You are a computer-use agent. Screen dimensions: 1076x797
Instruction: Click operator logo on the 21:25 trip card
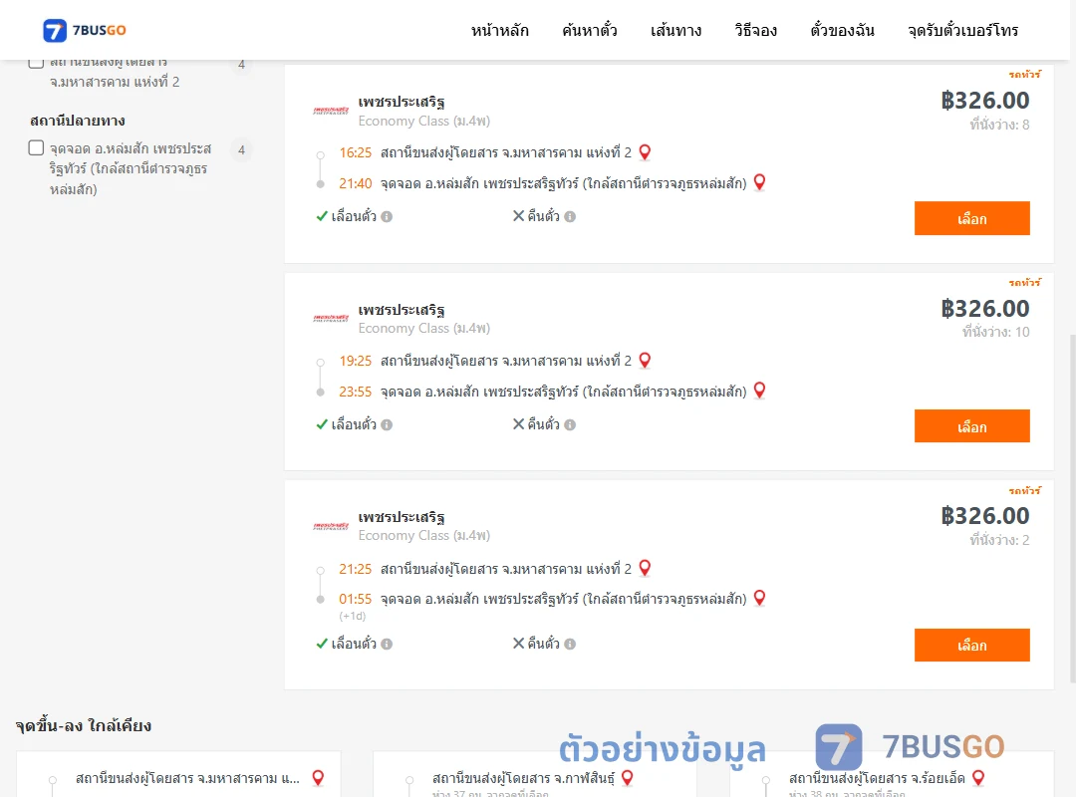[x=331, y=527]
